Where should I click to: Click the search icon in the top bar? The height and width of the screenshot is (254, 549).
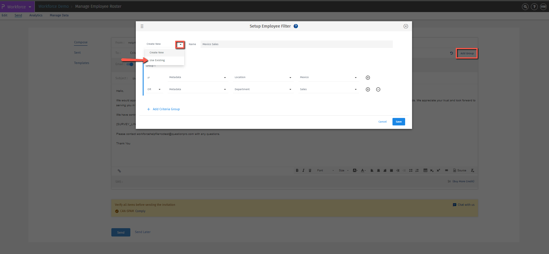click(525, 7)
